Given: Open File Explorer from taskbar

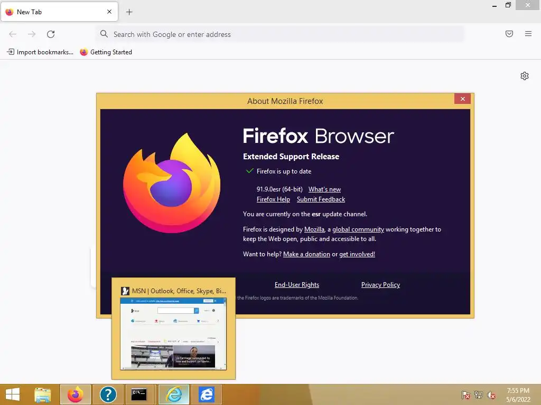Looking at the screenshot, I should coord(42,394).
